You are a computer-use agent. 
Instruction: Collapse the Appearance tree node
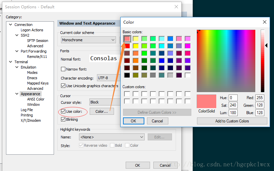point(17,94)
